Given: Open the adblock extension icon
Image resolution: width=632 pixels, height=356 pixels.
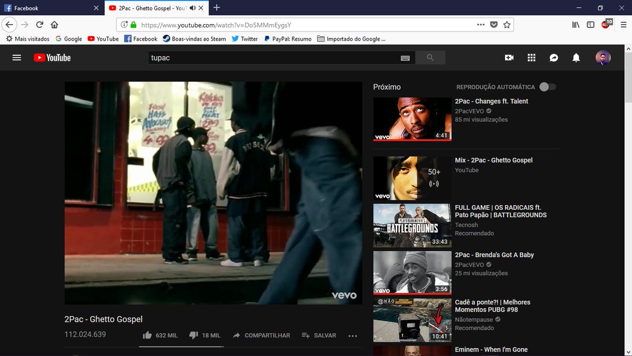Looking at the screenshot, I should click(606, 24).
